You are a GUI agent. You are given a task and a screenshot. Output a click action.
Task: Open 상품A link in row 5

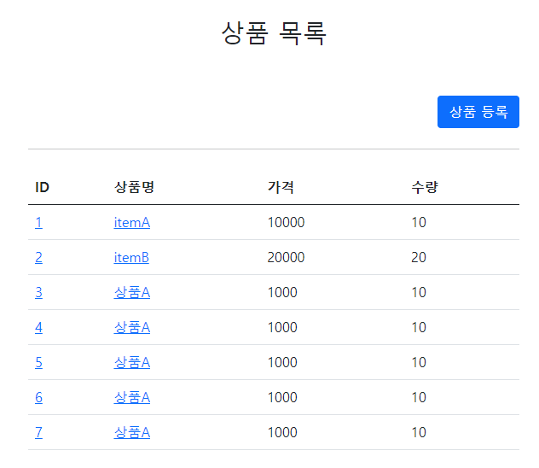[132, 362]
